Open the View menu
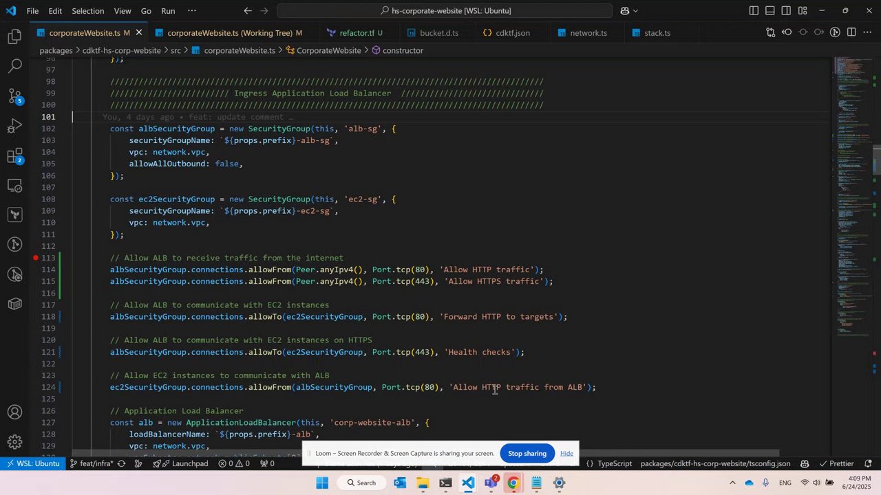 coord(123,10)
